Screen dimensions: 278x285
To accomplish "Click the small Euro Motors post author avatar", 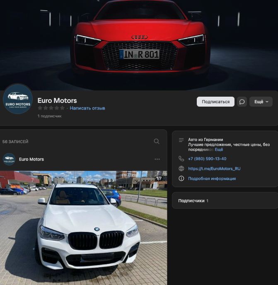I will click(x=9, y=159).
